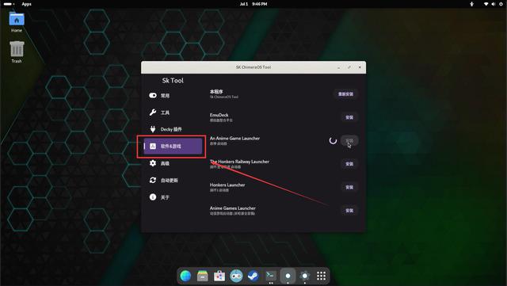Close the SK ChimeraOS Tool window

pyautogui.click(x=360, y=67)
